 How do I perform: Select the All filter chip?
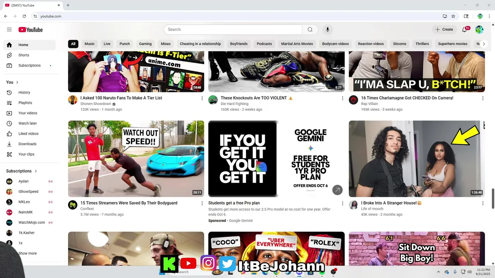pos(73,44)
